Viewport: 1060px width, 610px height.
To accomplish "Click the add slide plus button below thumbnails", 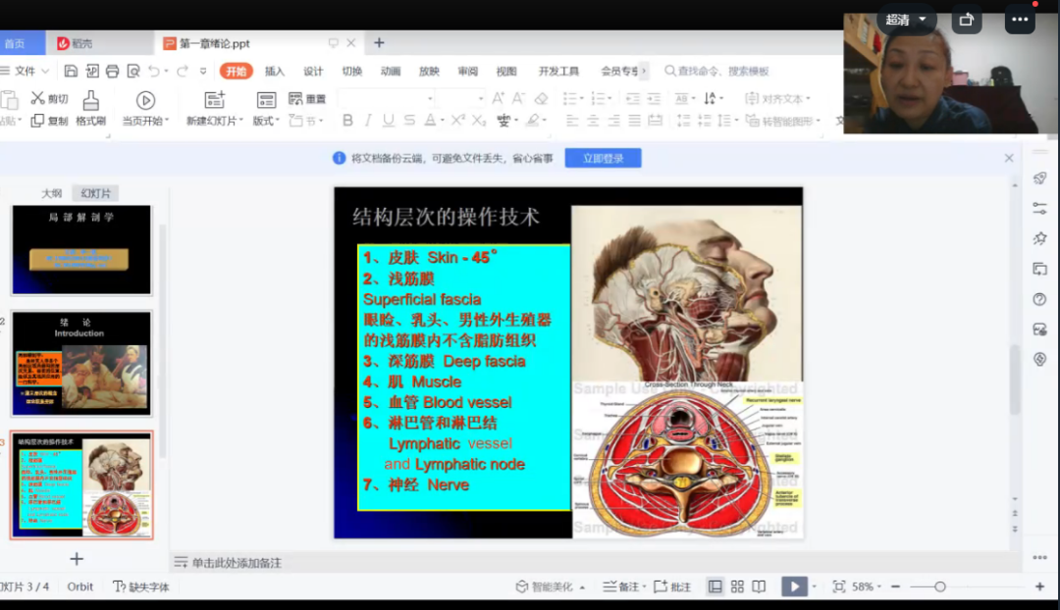I will (x=77, y=559).
